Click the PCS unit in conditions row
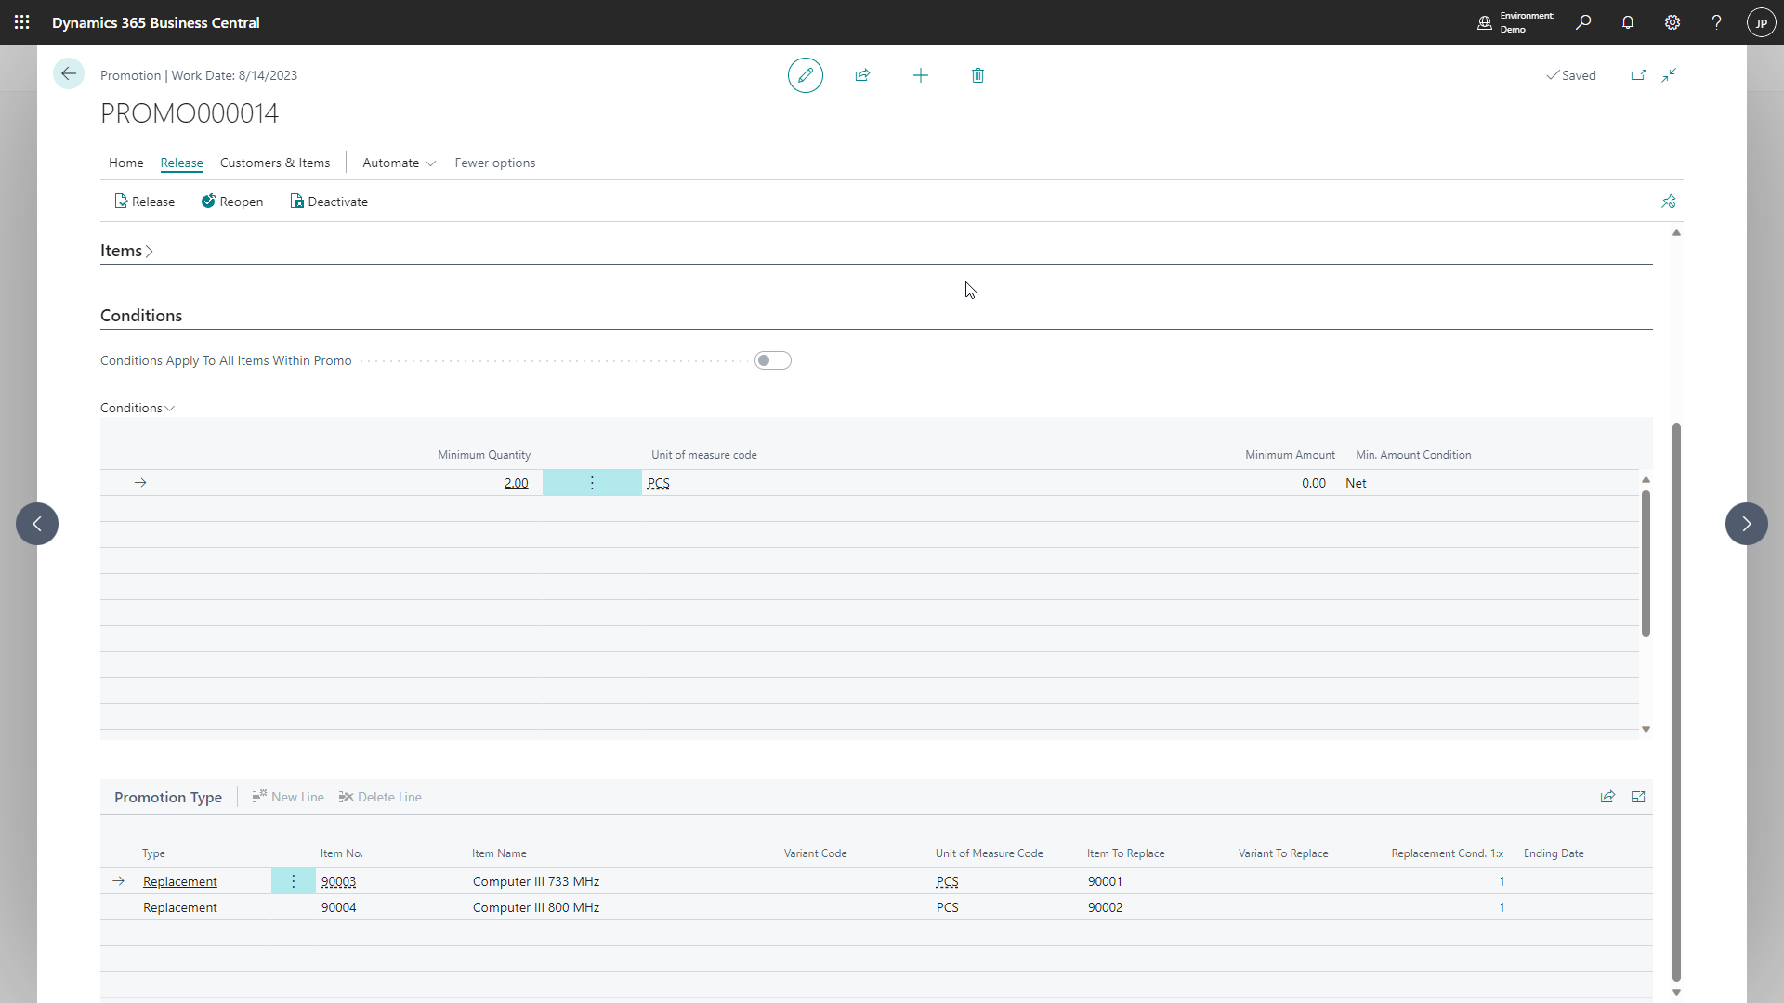 (x=658, y=483)
